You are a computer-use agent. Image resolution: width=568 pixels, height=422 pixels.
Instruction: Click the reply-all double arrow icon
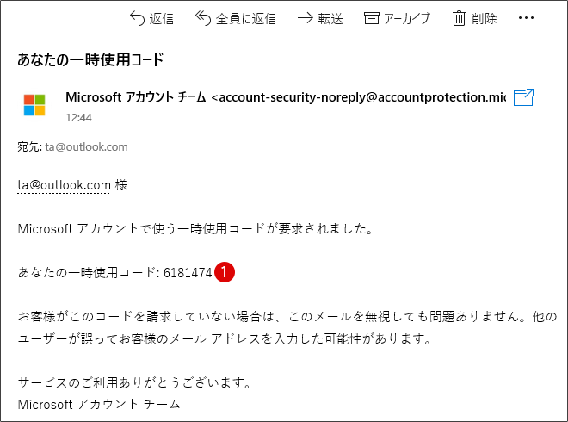pos(203,18)
